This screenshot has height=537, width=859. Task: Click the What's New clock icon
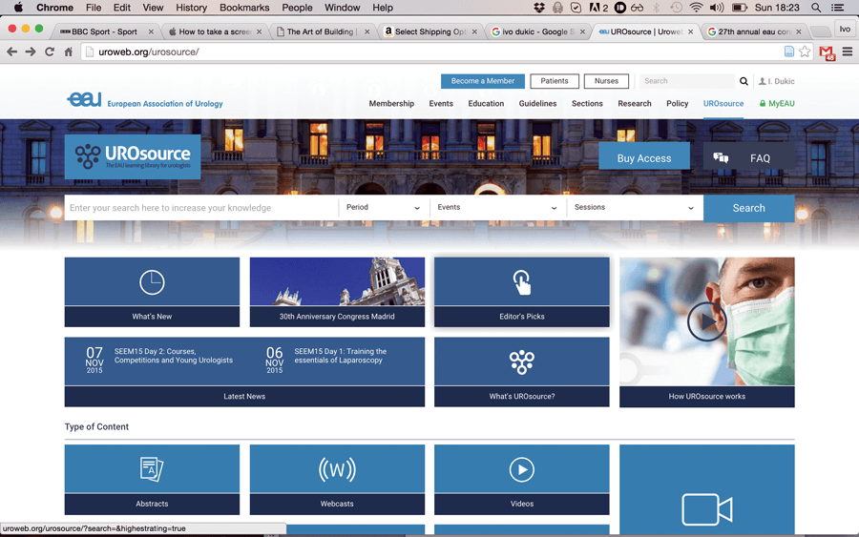coord(152,281)
